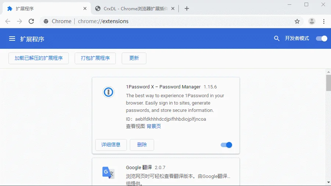Click the version number 2.0.7
The image size is (331, 186).
(x=160, y=167)
